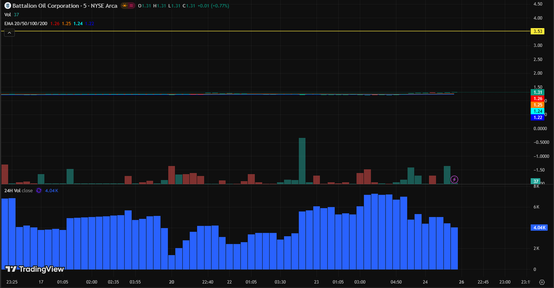Click the 2.00 price scale label

(x=537, y=73)
